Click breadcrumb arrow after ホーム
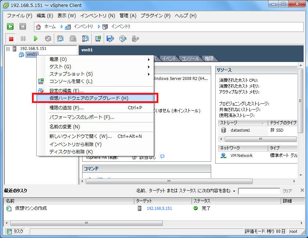 [62, 27]
